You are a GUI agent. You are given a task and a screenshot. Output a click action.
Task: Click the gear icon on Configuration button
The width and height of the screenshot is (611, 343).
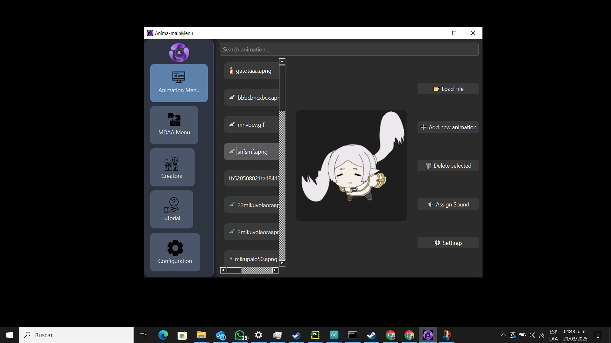pos(174,248)
